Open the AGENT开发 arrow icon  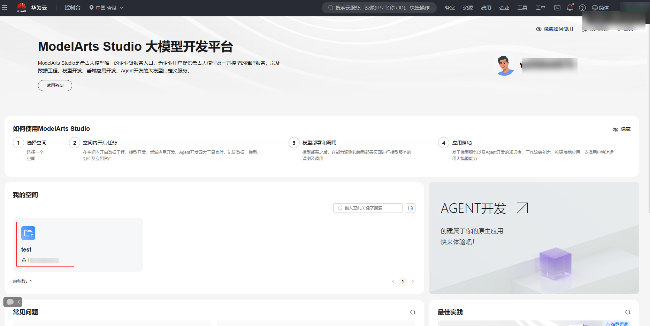[x=522, y=208]
